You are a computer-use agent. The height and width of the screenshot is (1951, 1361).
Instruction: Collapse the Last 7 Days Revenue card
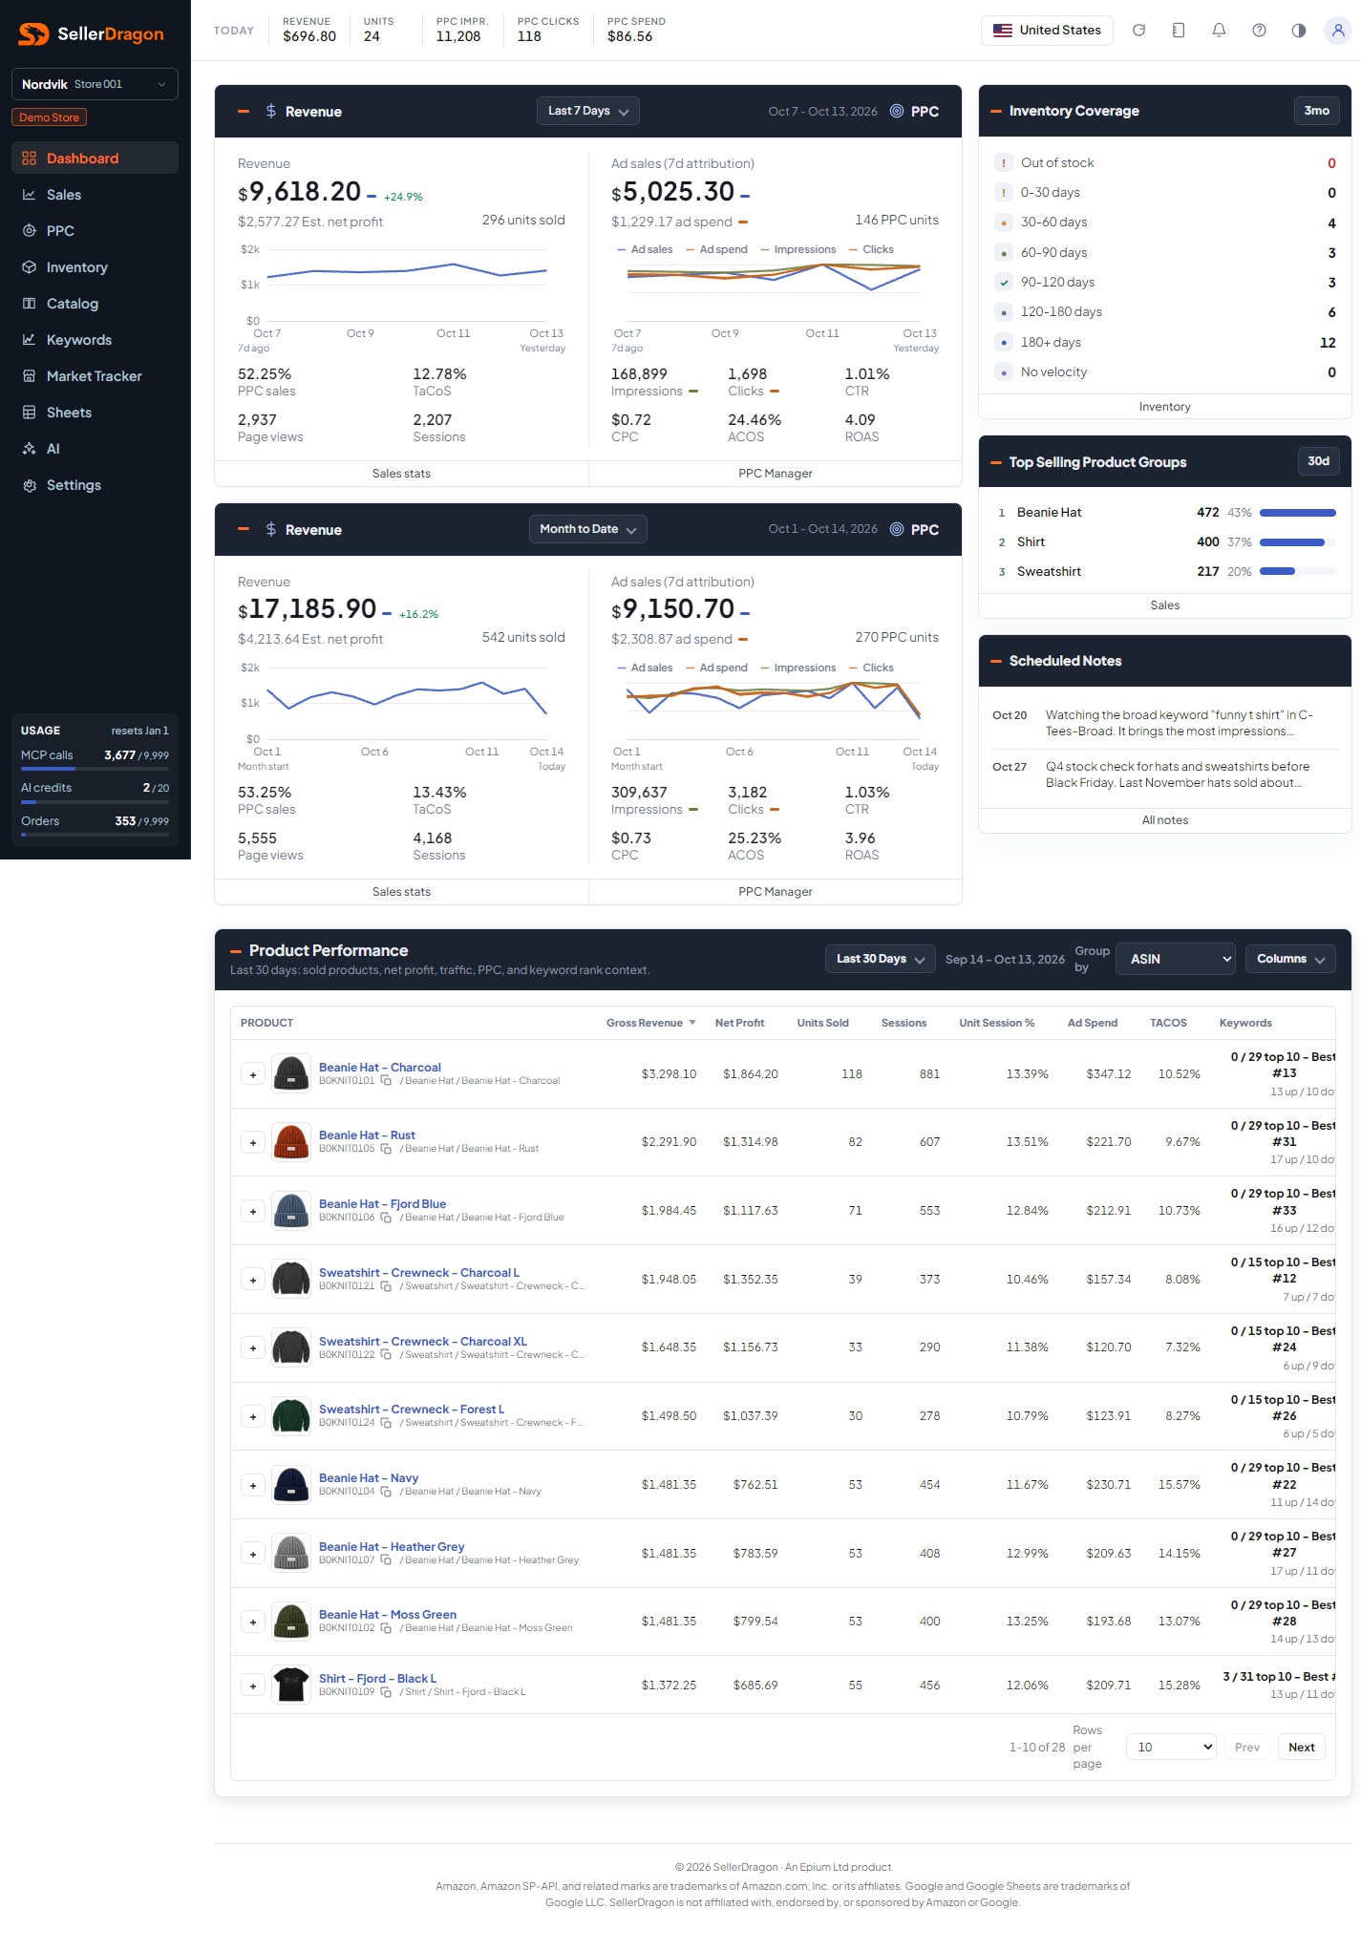pos(244,111)
